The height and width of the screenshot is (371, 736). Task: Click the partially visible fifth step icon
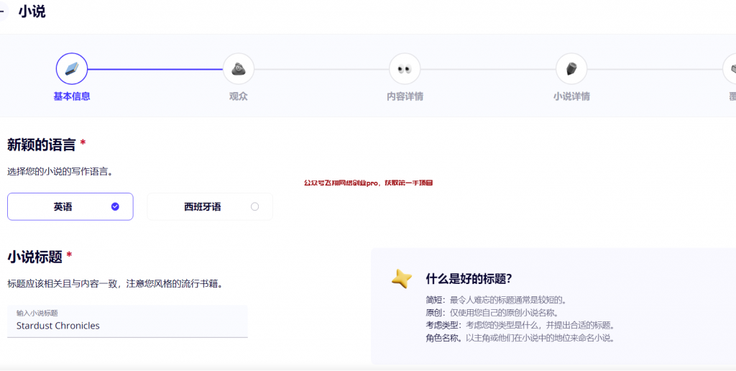(730, 69)
